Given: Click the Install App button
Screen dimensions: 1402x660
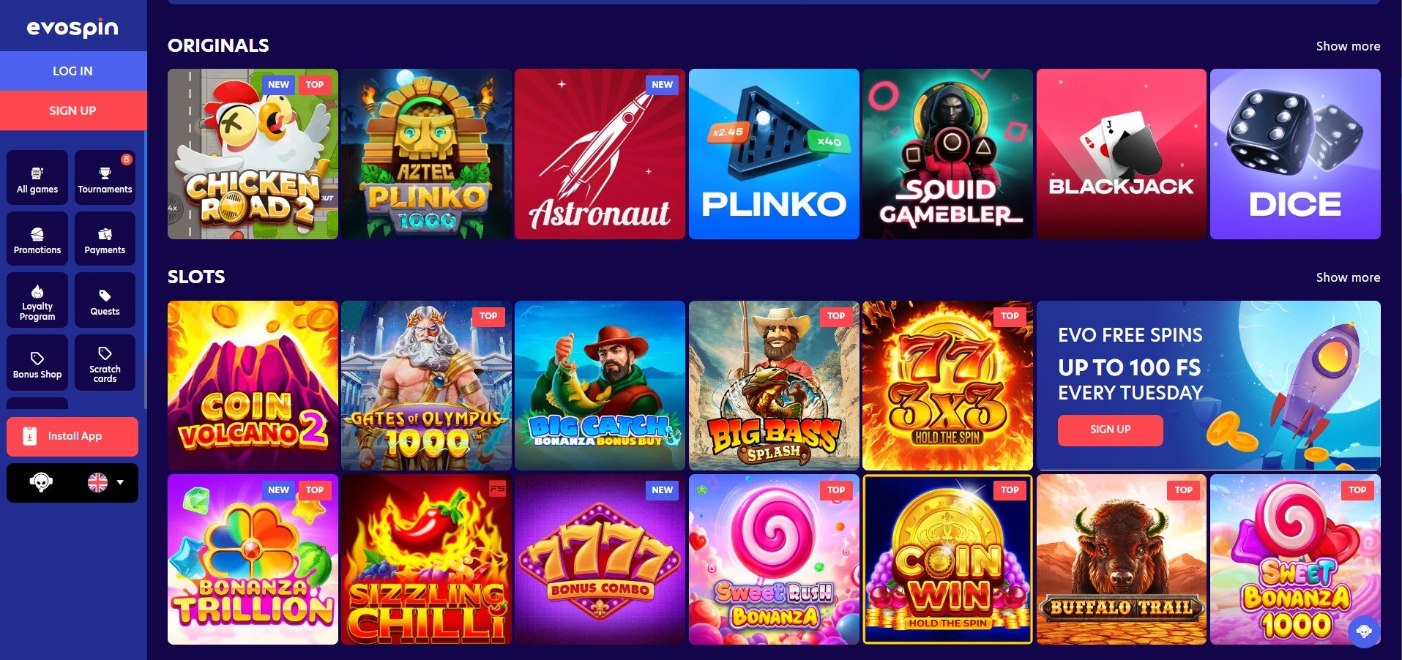Looking at the screenshot, I should click(x=72, y=437).
